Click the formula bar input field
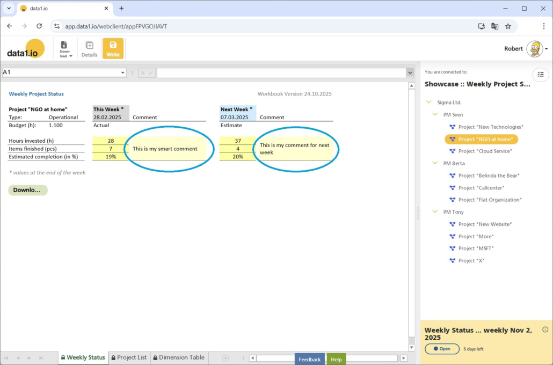553x365 pixels. (281, 73)
